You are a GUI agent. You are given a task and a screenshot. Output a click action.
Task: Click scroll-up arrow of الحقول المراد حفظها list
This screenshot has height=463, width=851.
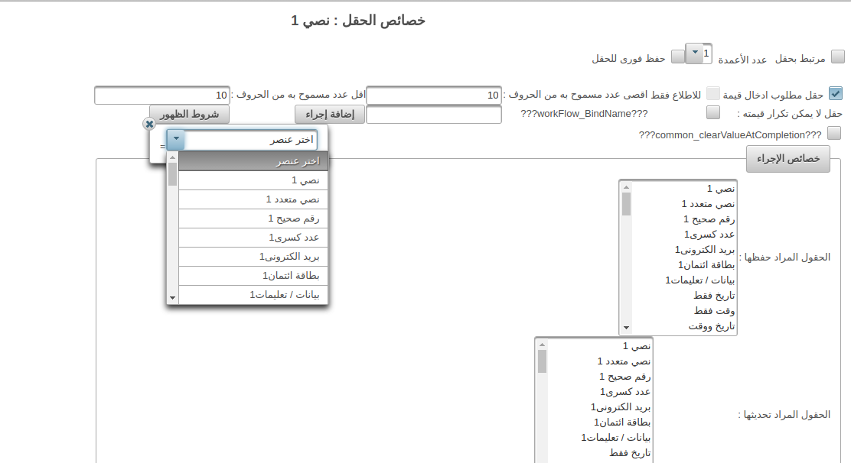[626, 187]
